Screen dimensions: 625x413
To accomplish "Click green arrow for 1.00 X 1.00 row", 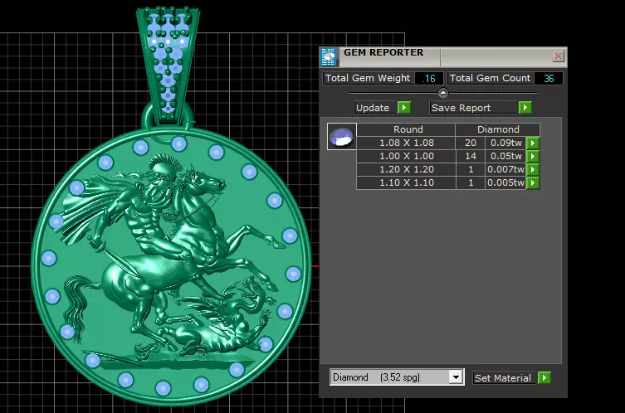I will pos(533,156).
